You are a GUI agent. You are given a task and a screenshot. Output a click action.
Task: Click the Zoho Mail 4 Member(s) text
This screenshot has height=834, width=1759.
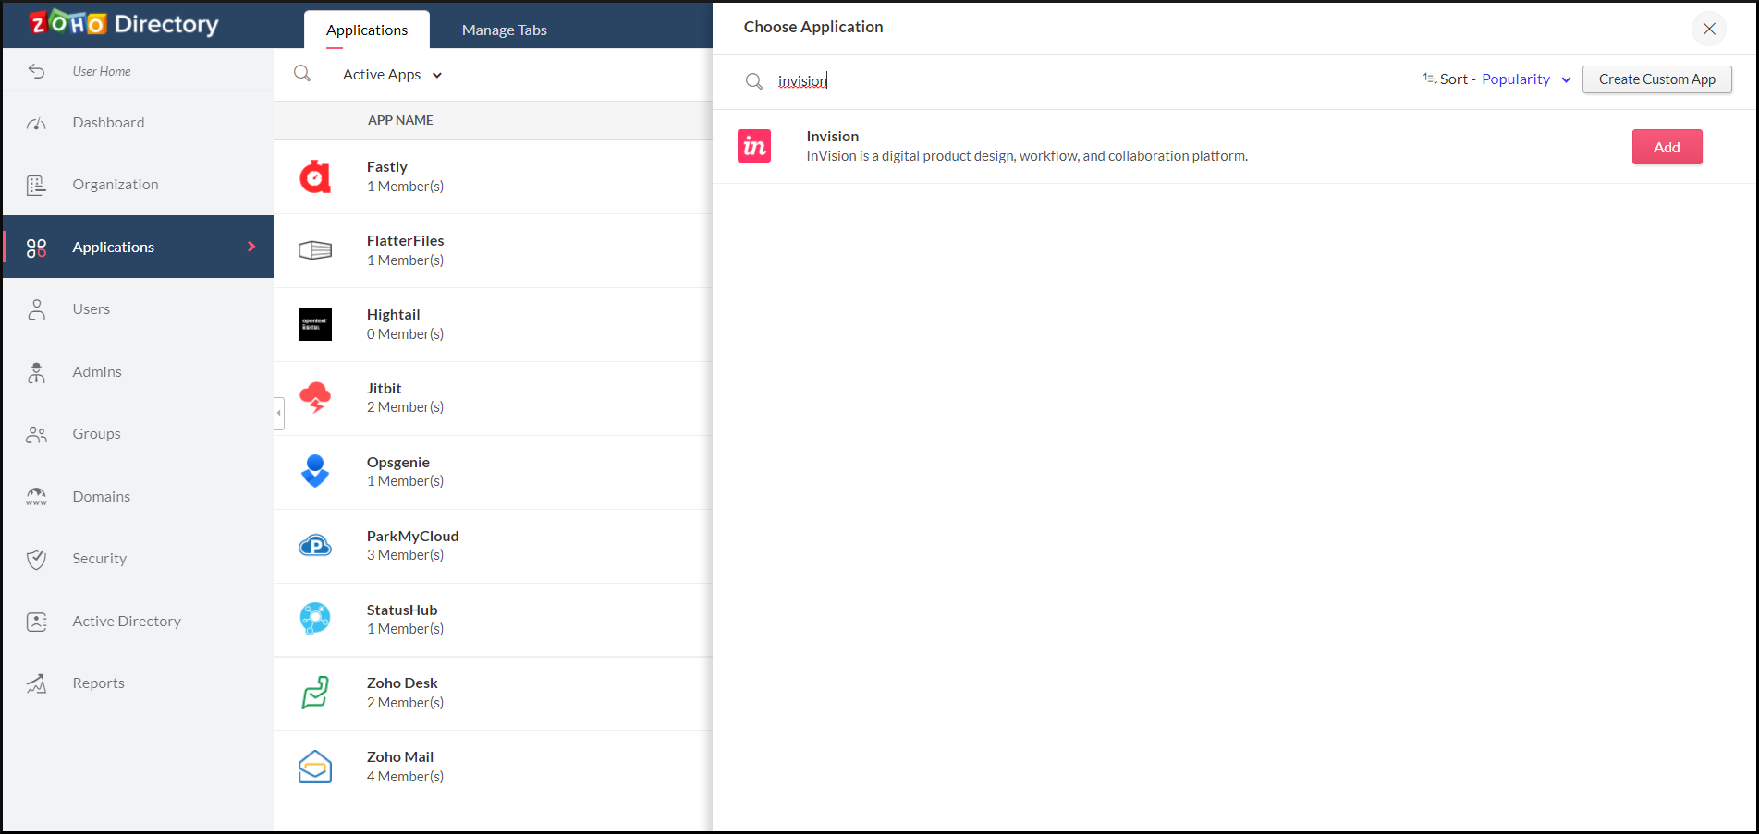pos(405,777)
